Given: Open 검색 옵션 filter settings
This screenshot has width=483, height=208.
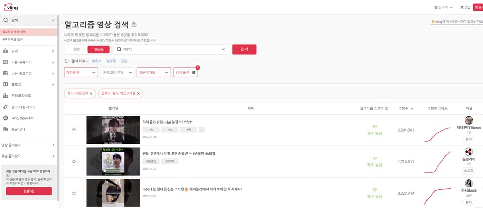Looking at the screenshot, I should point(185,72).
